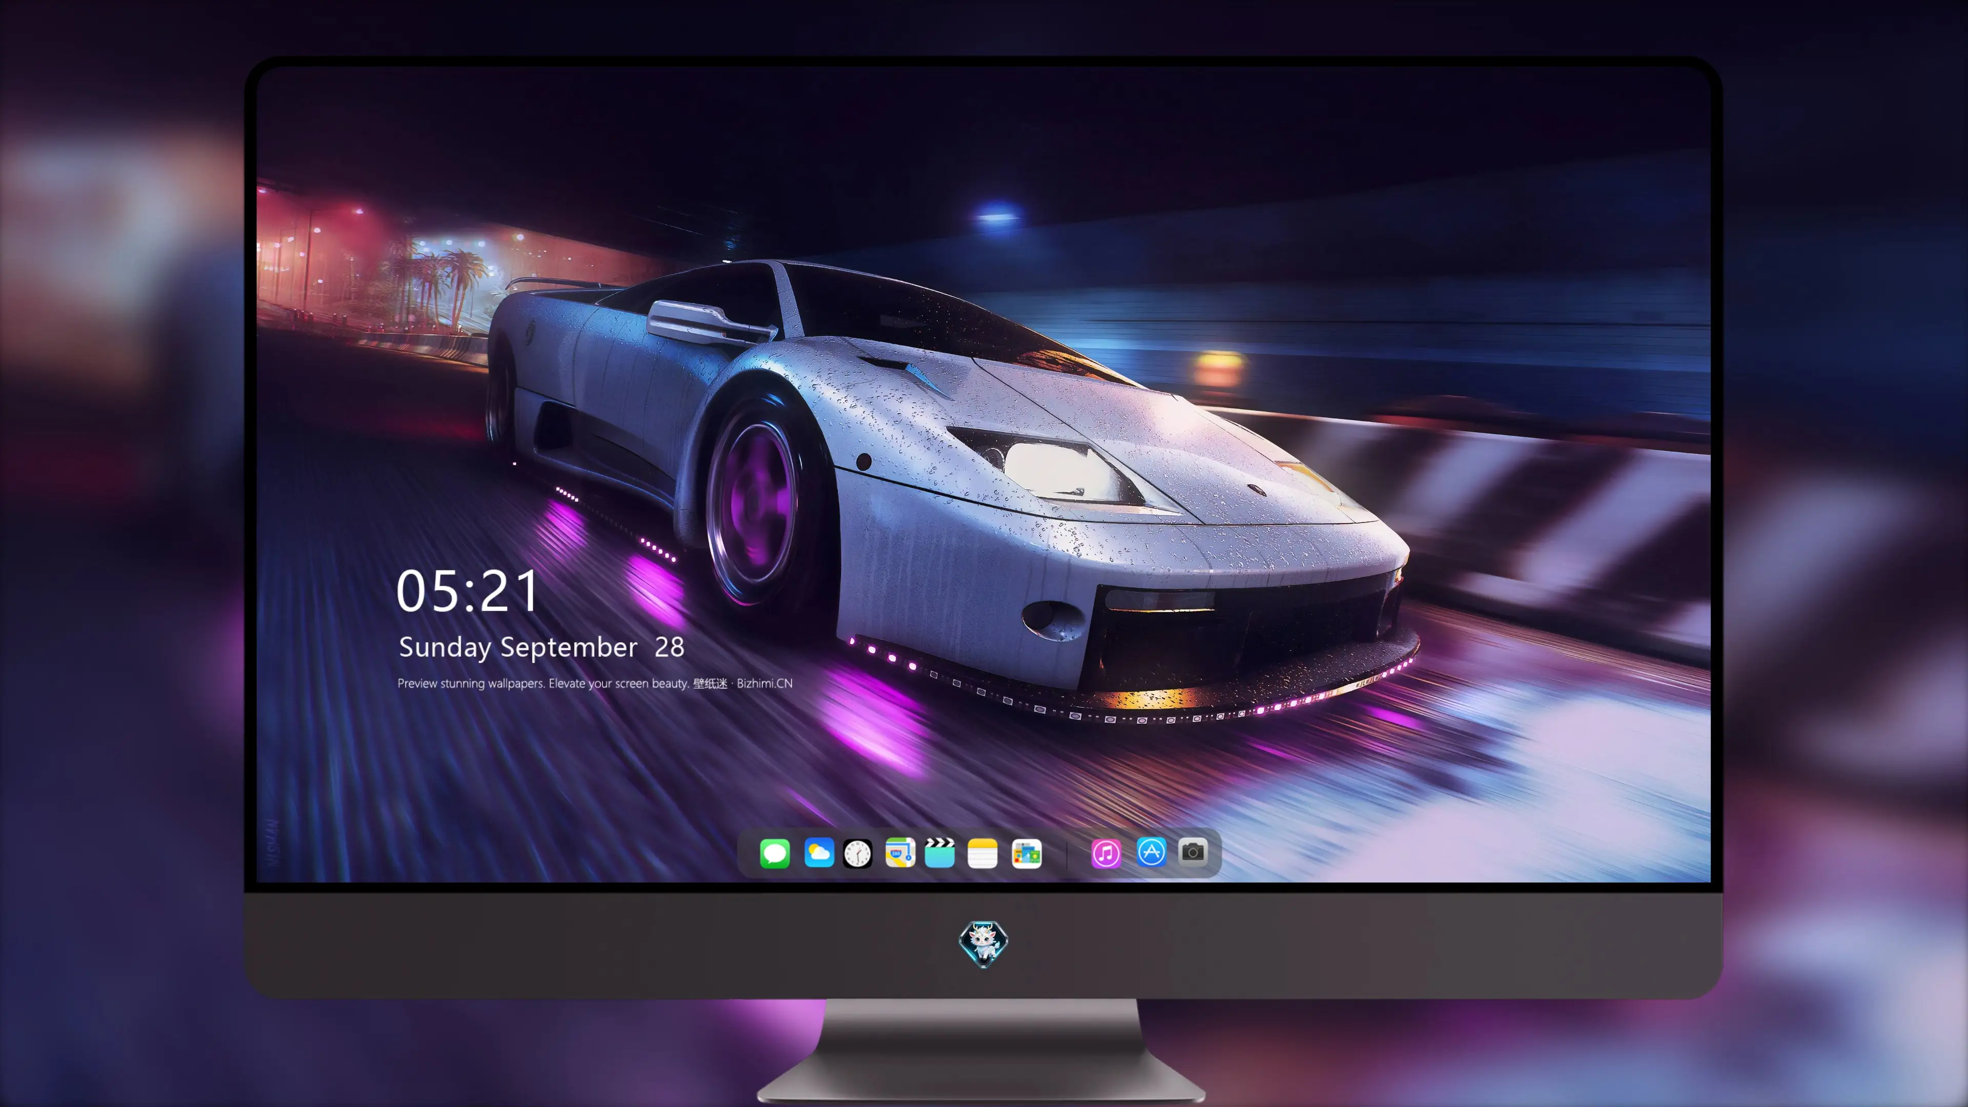Open the Clock app in the dock
1968x1107 pixels.
click(857, 853)
